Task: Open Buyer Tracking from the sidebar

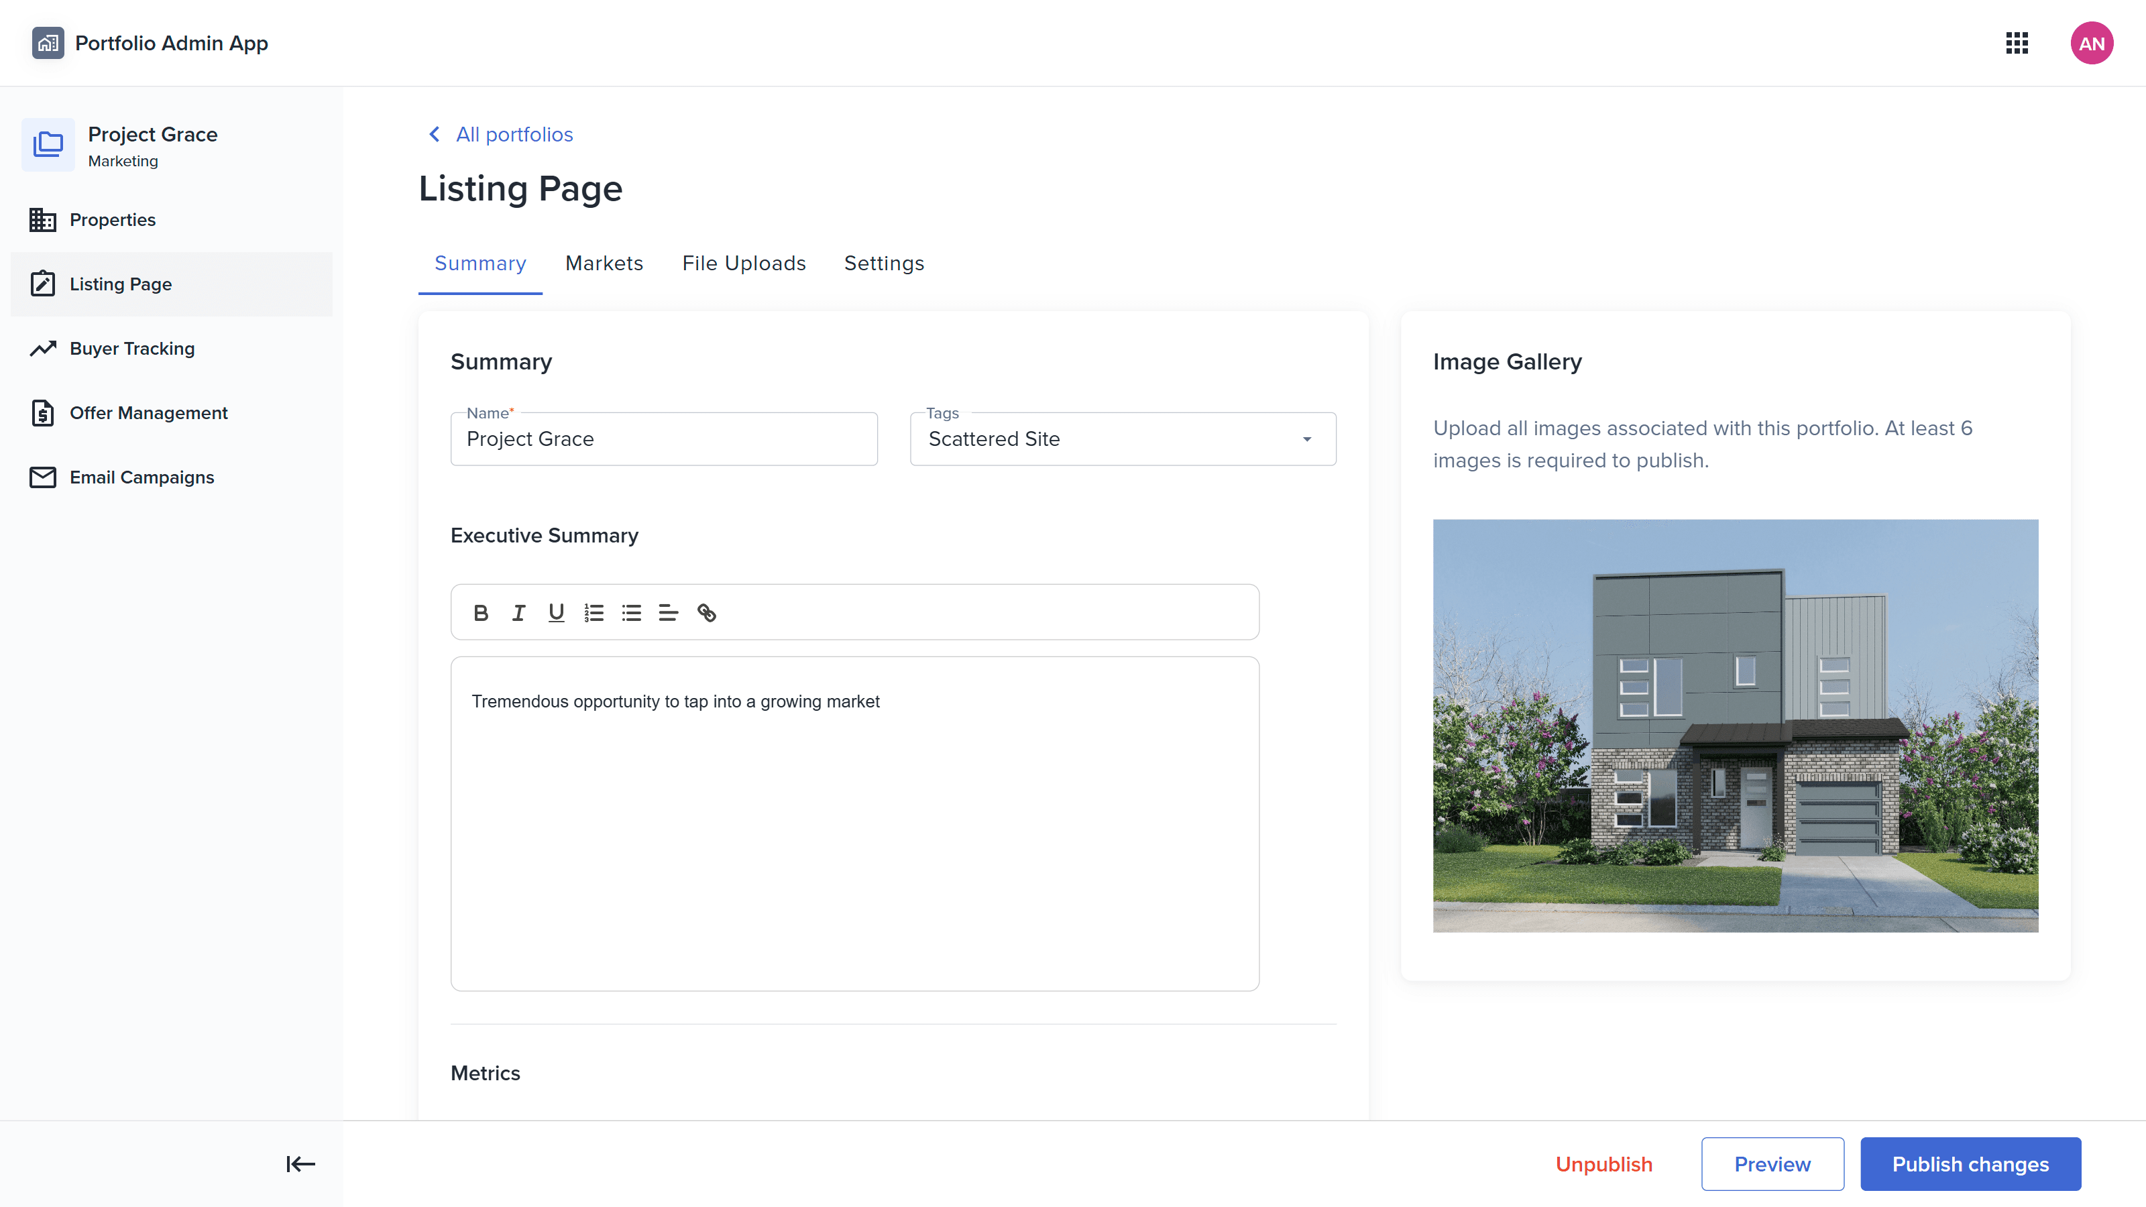Action: click(x=131, y=348)
